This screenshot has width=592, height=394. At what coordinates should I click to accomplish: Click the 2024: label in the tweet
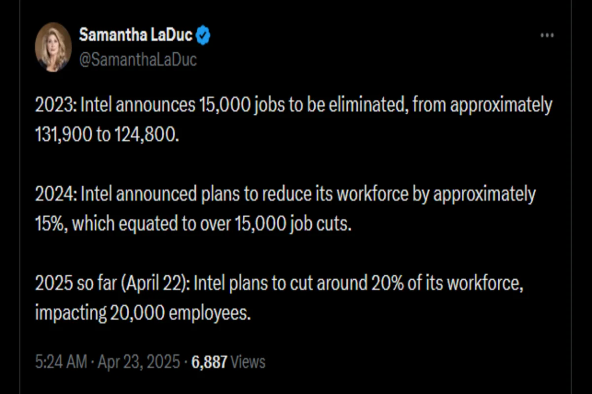point(55,195)
